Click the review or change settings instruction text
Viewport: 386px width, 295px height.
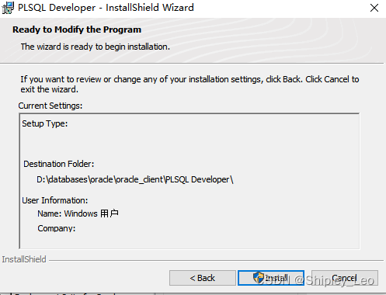(x=190, y=84)
